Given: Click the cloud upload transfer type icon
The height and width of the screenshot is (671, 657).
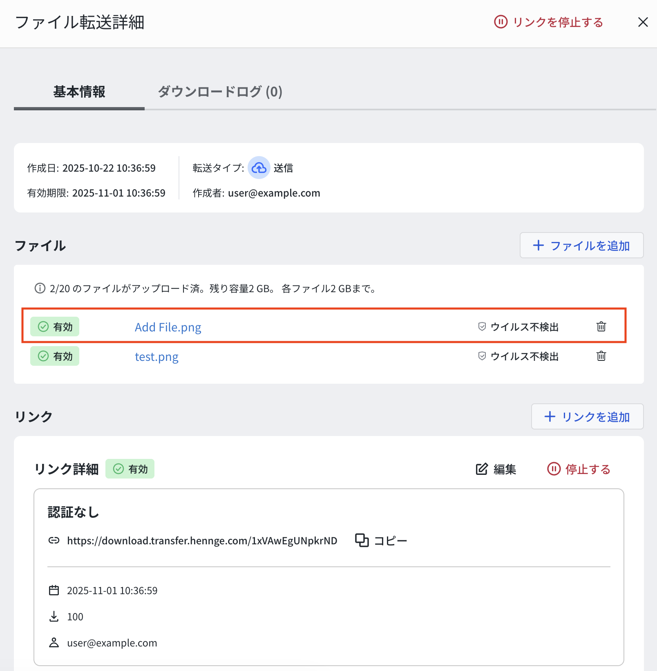Looking at the screenshot, I should [259, 168].
